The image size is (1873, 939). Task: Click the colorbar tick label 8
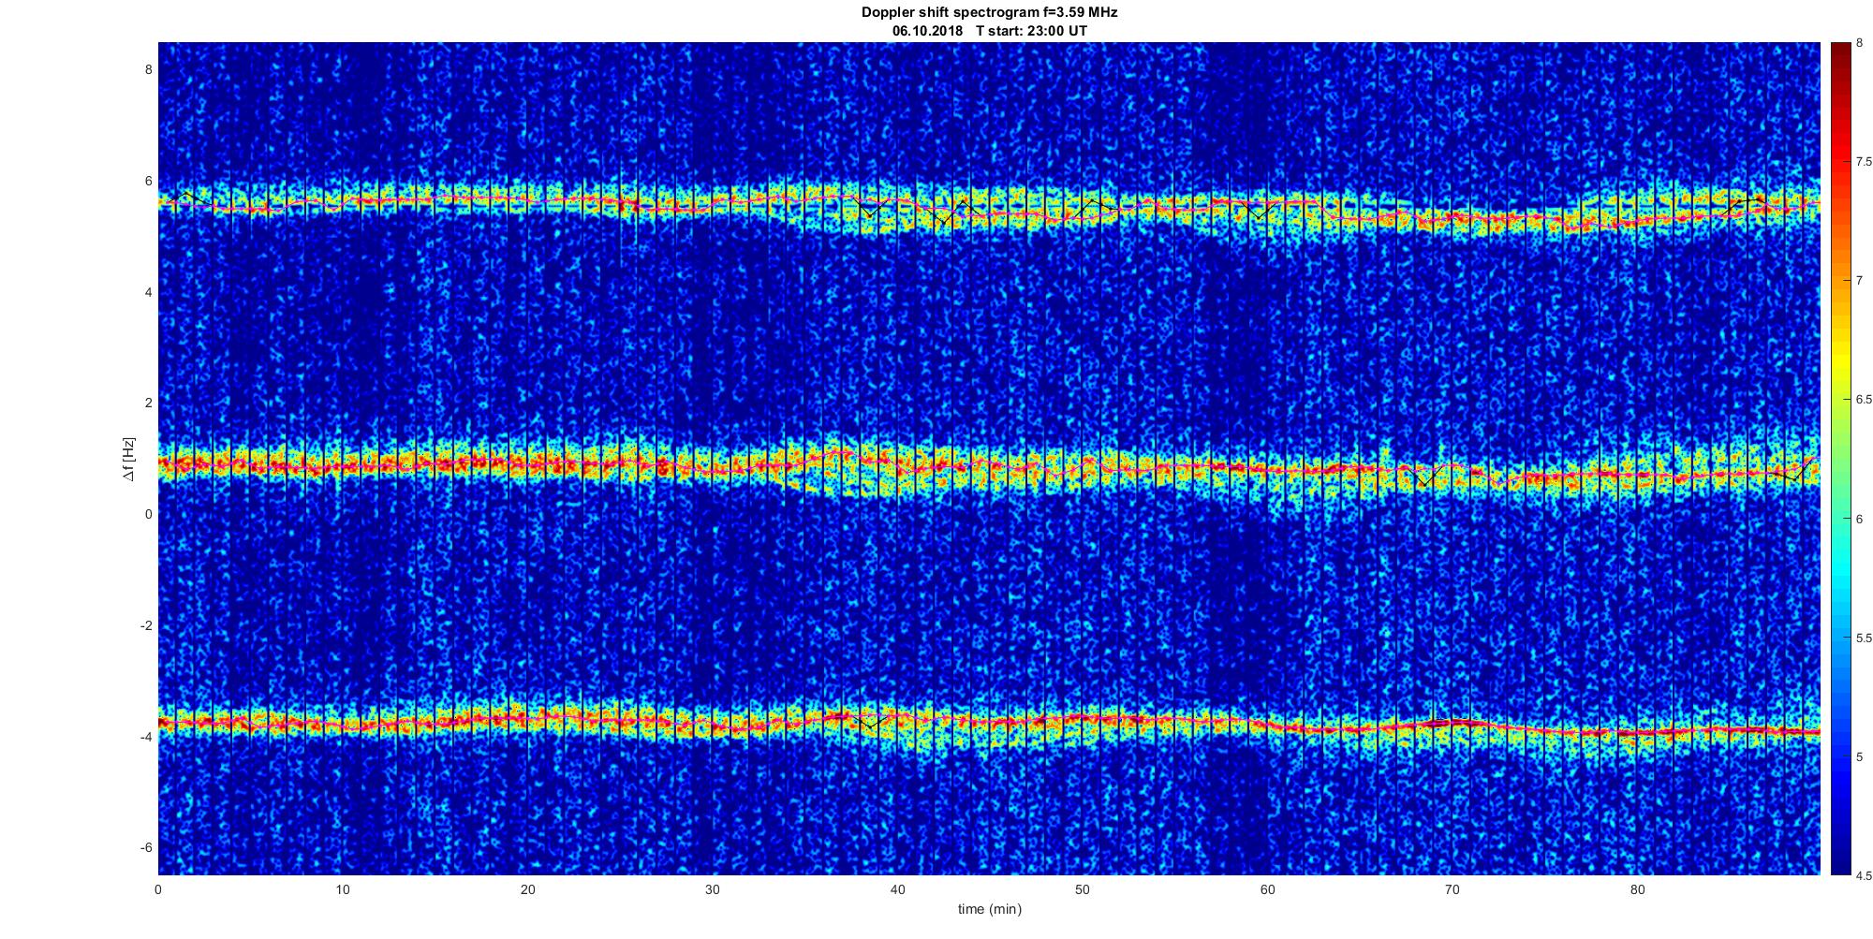(x=1860, y=42)
